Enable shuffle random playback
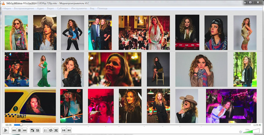The width and height of the screenshot is (264, 135). tap(56, 130)
